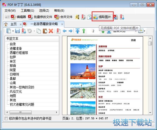Viewport: 157px width, 130px height.
Task: Click the red bookmark icon in editor toolbar
Action: point(58,31)
